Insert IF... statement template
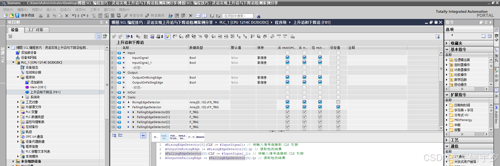This screenshot has width=500, height=166. (x=156, y=137)
